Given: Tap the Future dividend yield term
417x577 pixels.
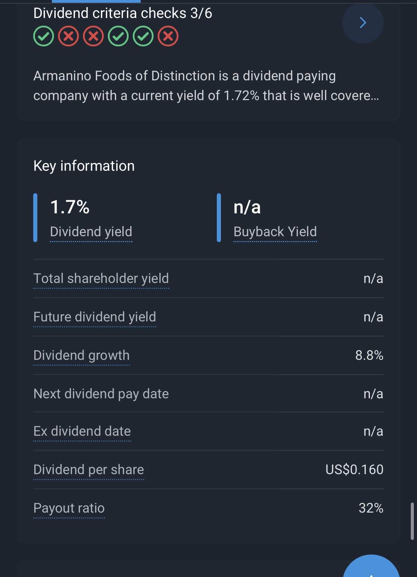Looking at the screenshot, I should tap(95, 317).
